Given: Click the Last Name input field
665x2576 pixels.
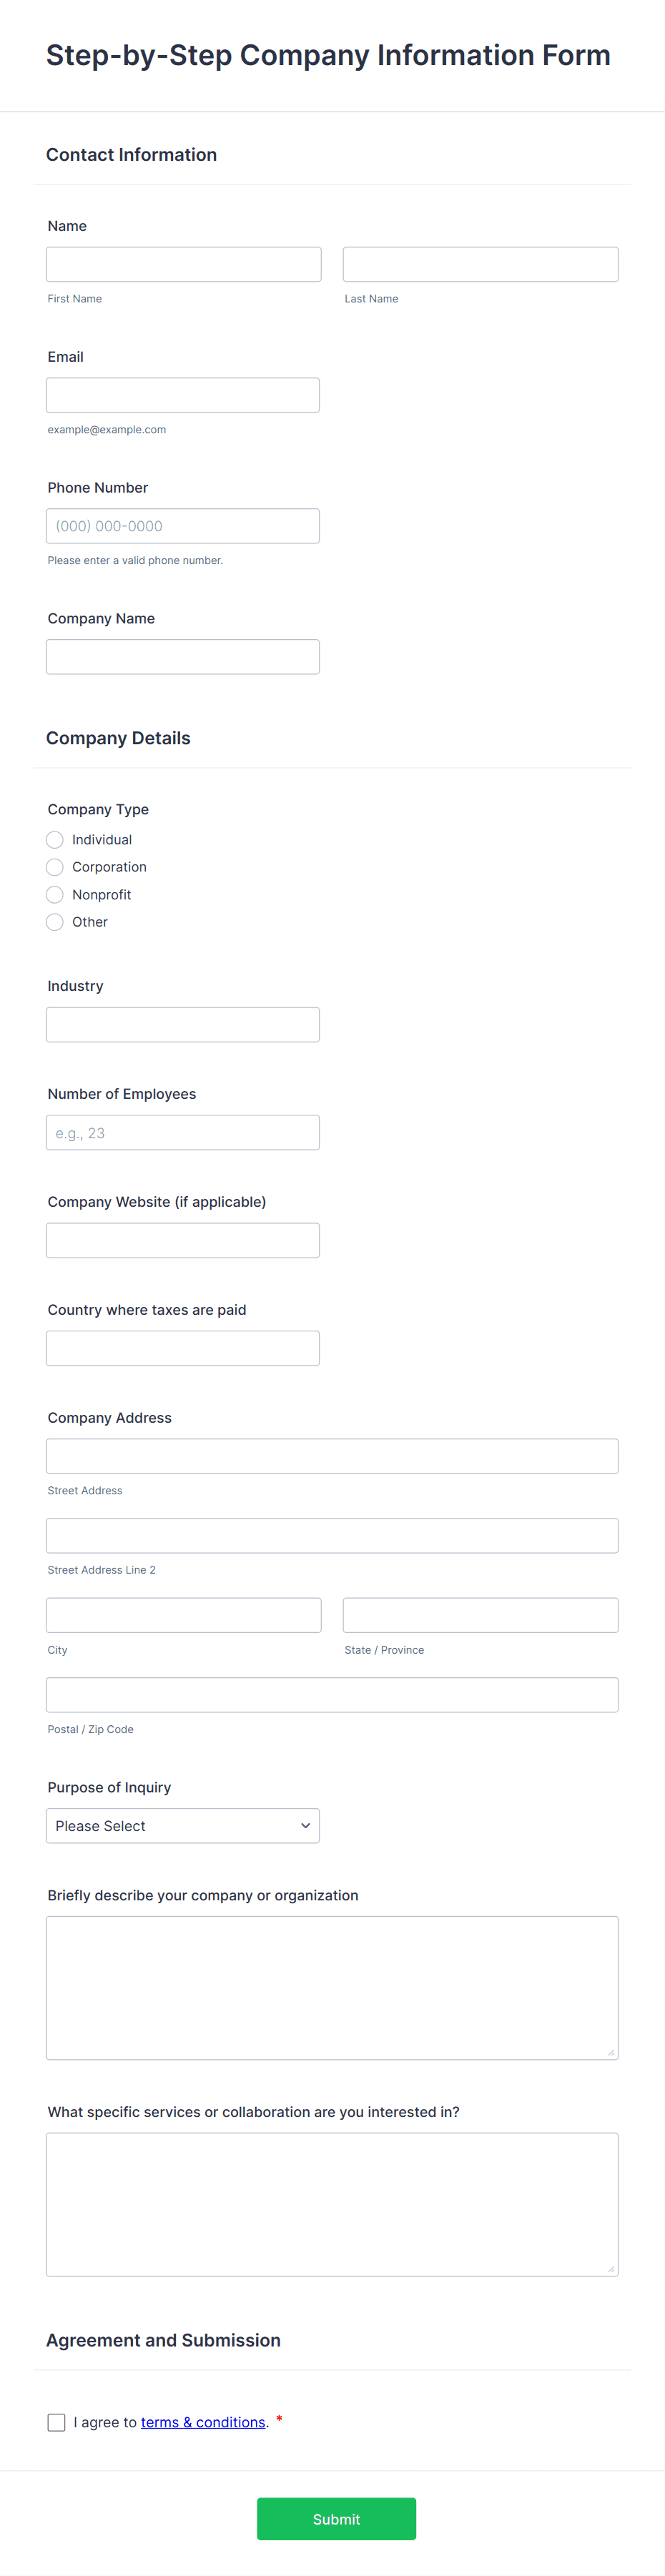Looking at the screenshot, I should [480, 263].
